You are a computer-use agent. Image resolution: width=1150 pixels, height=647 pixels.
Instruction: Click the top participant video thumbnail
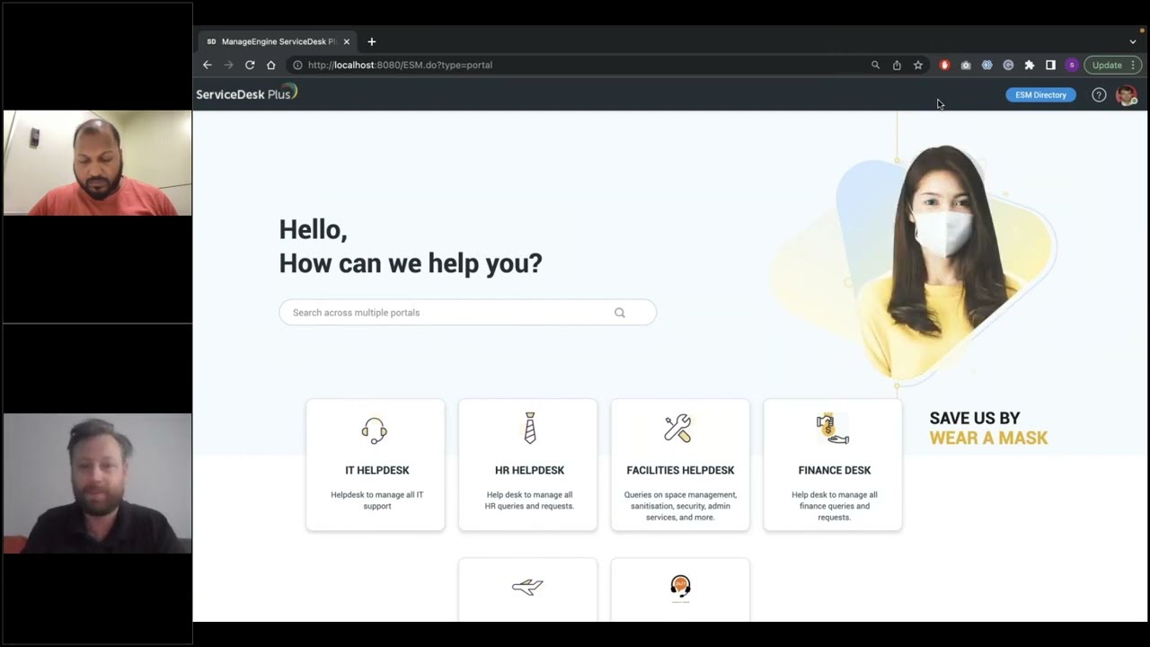click(x=97, y=163)
